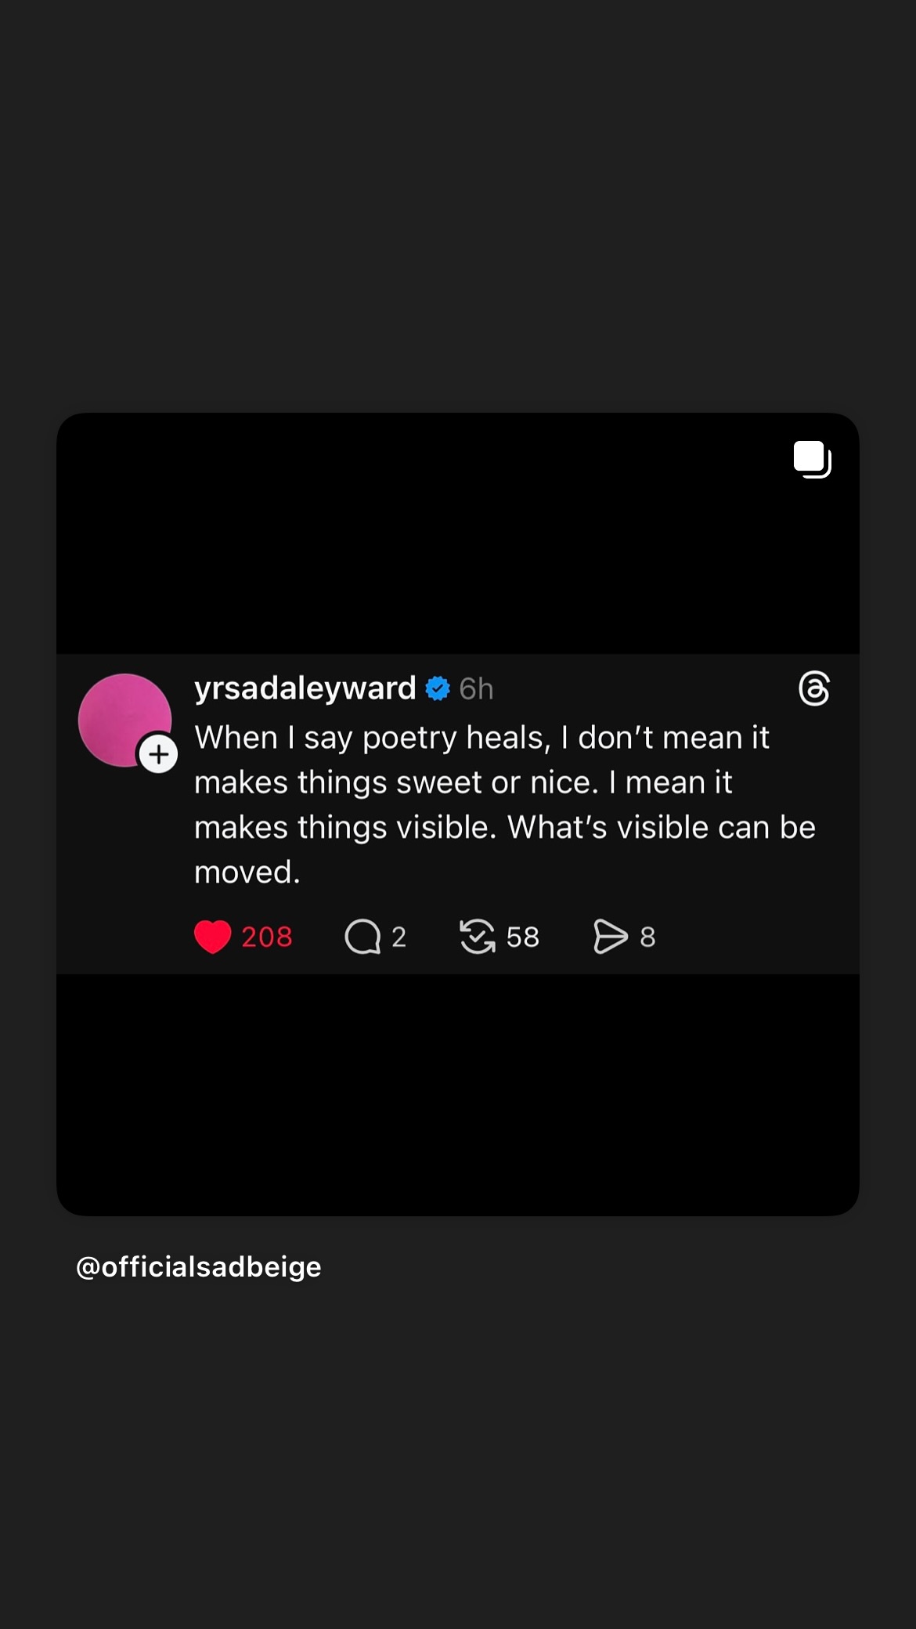Tap the reply count number 2
The width and height of the screenshot is (916, 1629).
click(398, 937)
